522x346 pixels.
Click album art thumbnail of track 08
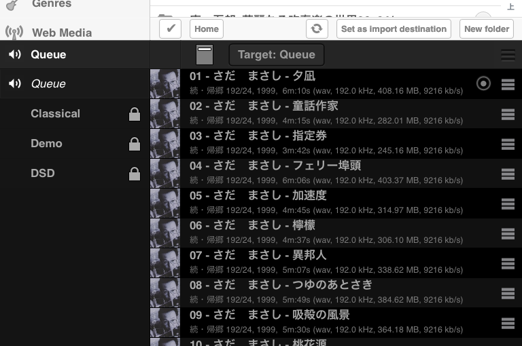coord(165,293)
